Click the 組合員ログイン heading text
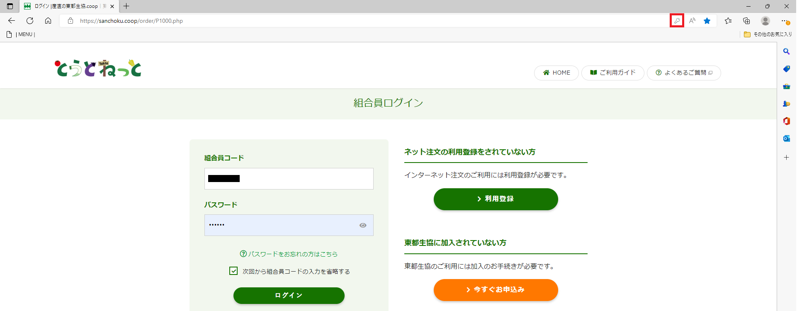The height and width of the screenshot is (311, 797). pyautogui.click(x=388, y=103)
